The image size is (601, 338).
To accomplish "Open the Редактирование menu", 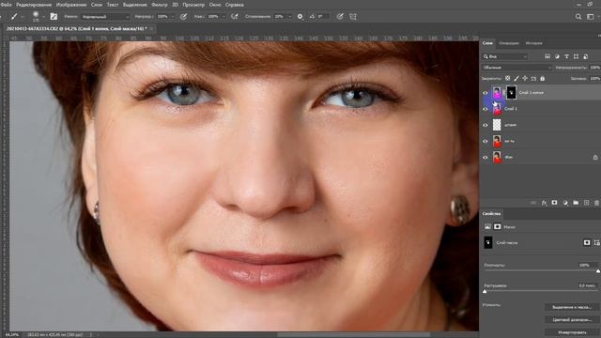I will [x=34, y=5].
